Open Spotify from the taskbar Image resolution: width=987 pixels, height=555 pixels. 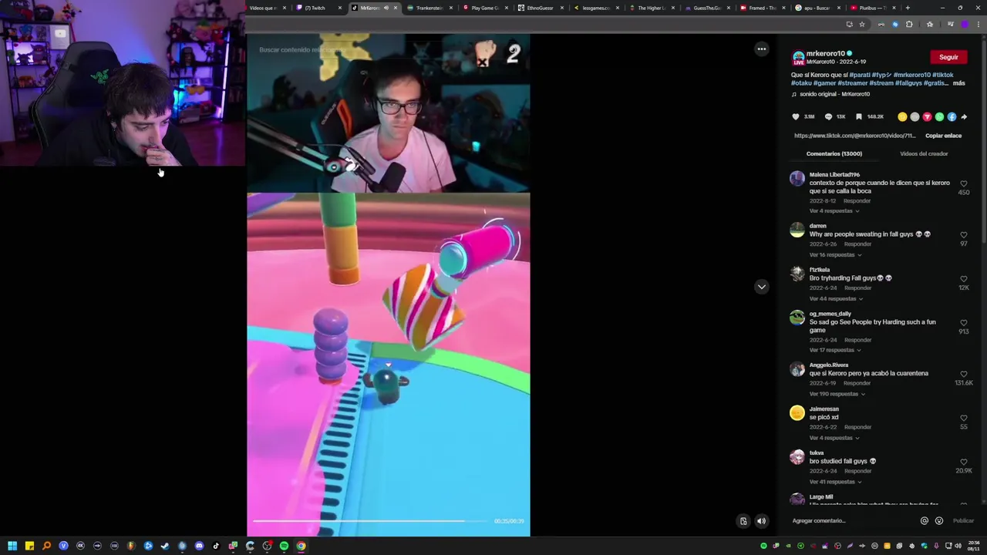[x=284, y=546]
